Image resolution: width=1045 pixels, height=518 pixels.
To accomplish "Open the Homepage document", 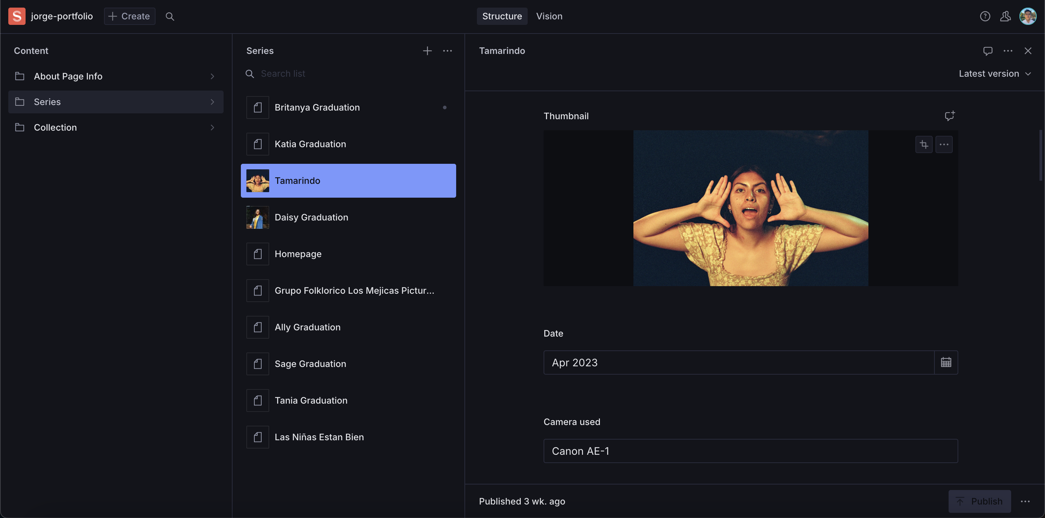I will [x=348, y=254].
